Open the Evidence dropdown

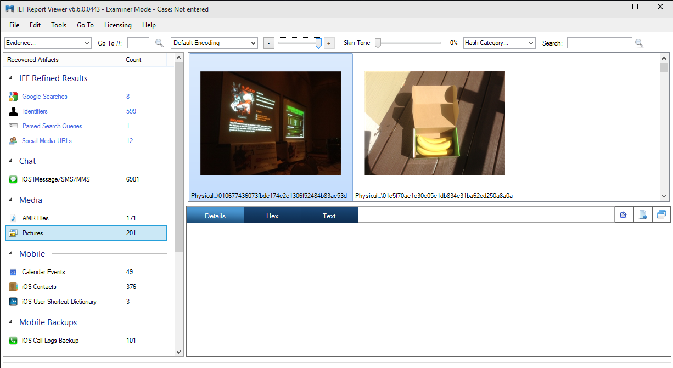click(48, 43)
